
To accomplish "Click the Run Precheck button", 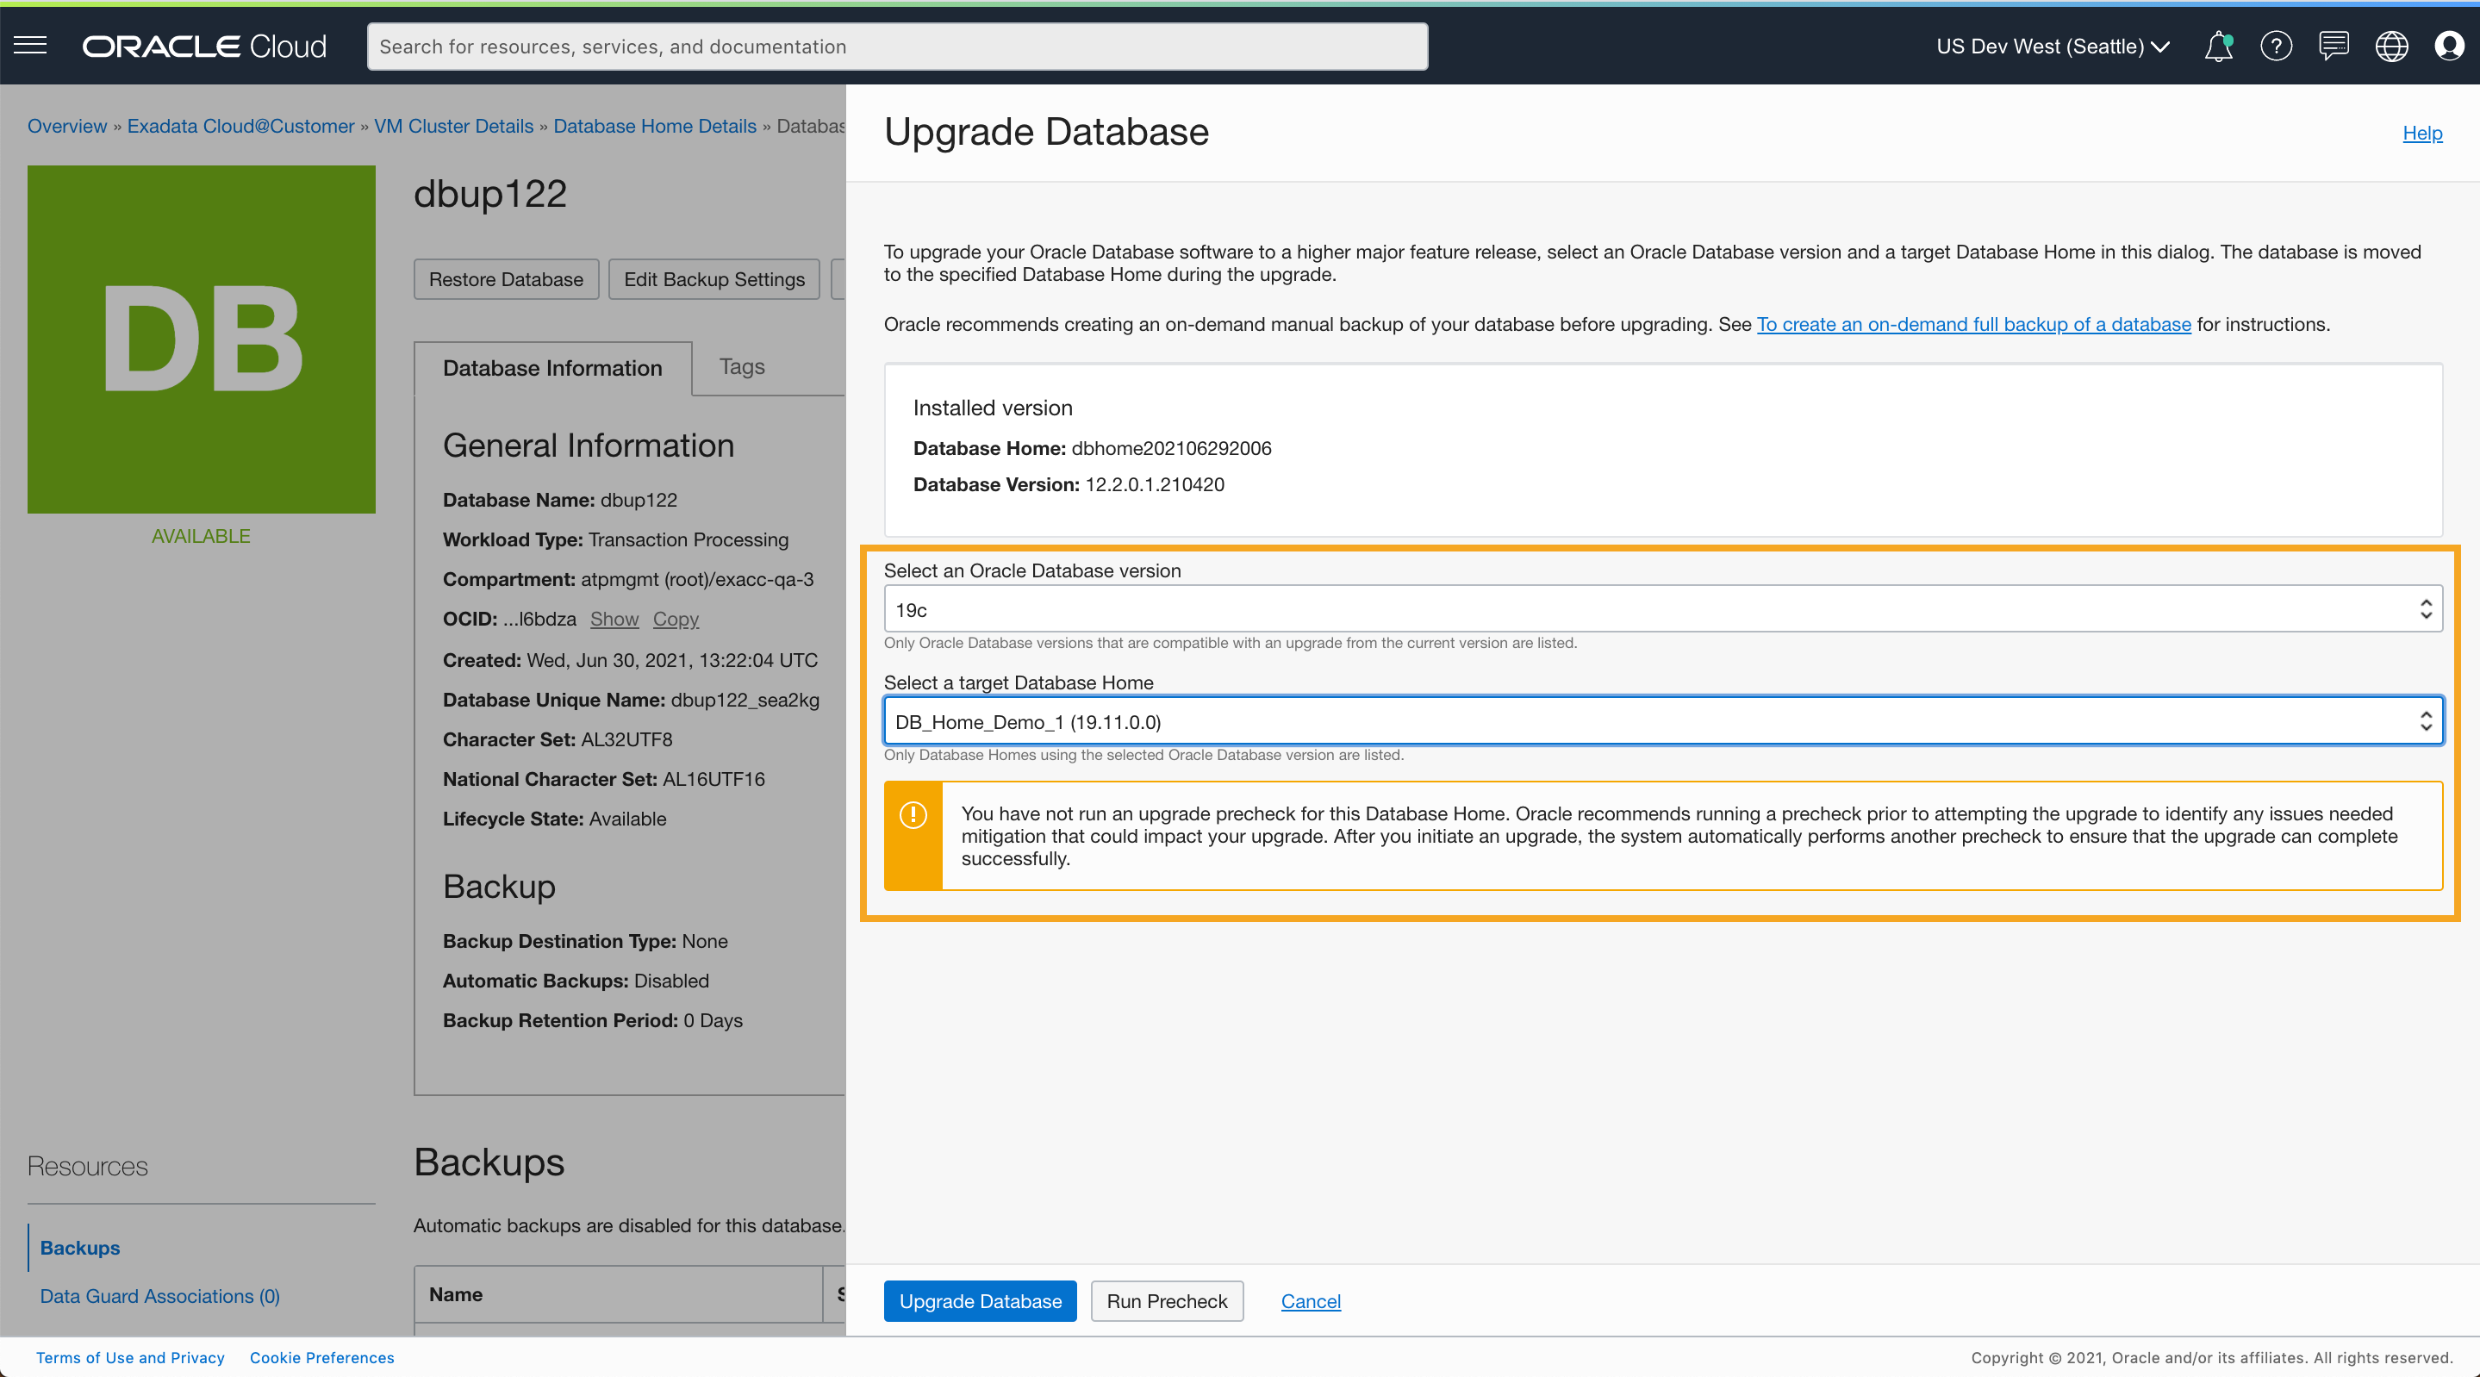I will 1166,1301.
